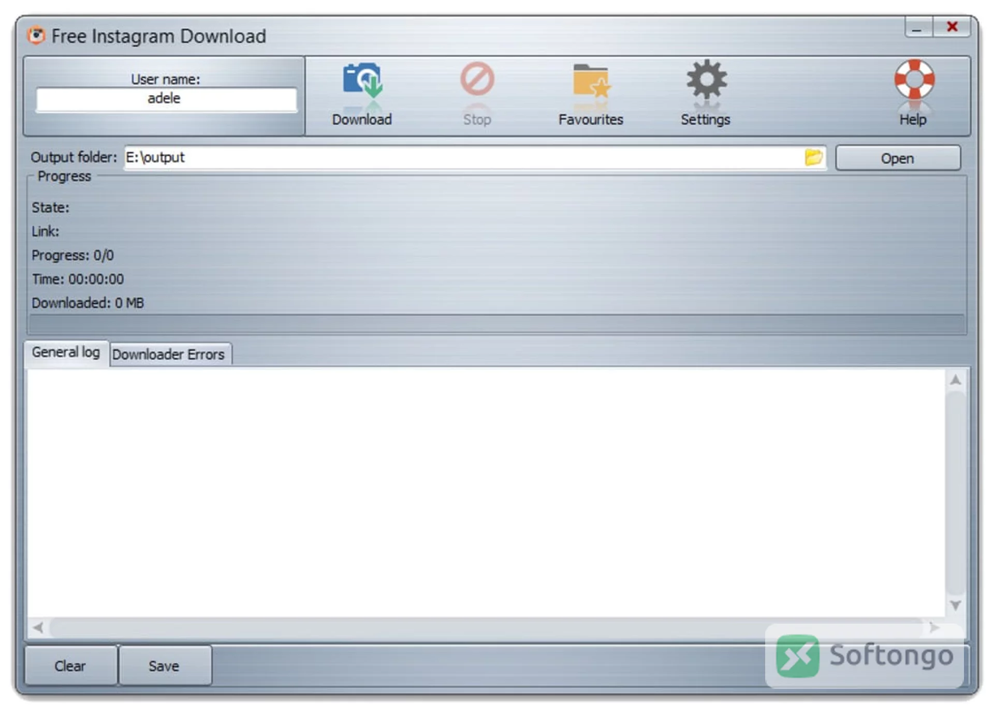The image size is (994, 710).
Task: Click the download progress bar
Action: tap(496, 324)
